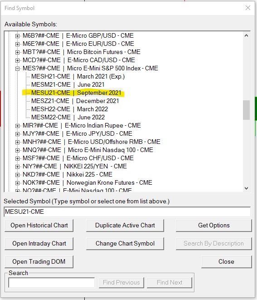Expand the MJY?##-CME E-Micro JPY/USD node

(17, 134)
